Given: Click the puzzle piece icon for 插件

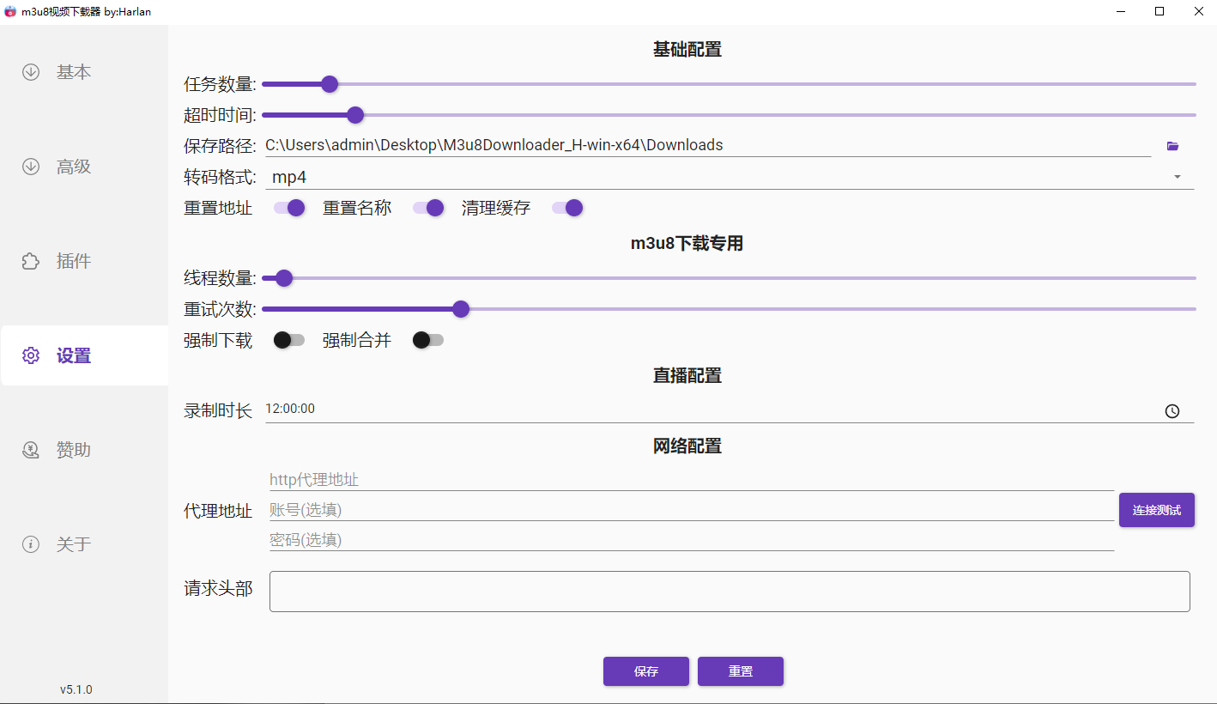Looking at the screenshot, I should click(x=31, y=261).
